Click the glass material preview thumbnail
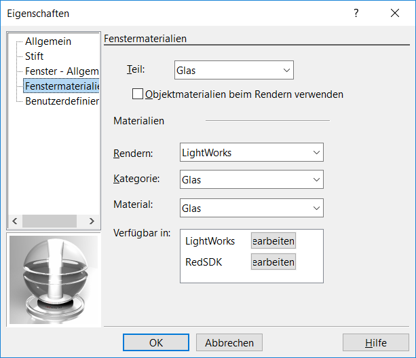Image resolution: width=416 pixels, height=358 pixels. point(54,280)
